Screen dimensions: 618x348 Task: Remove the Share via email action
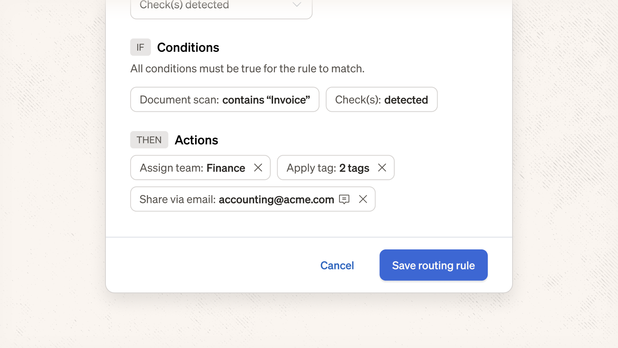(x=363, y=199)
